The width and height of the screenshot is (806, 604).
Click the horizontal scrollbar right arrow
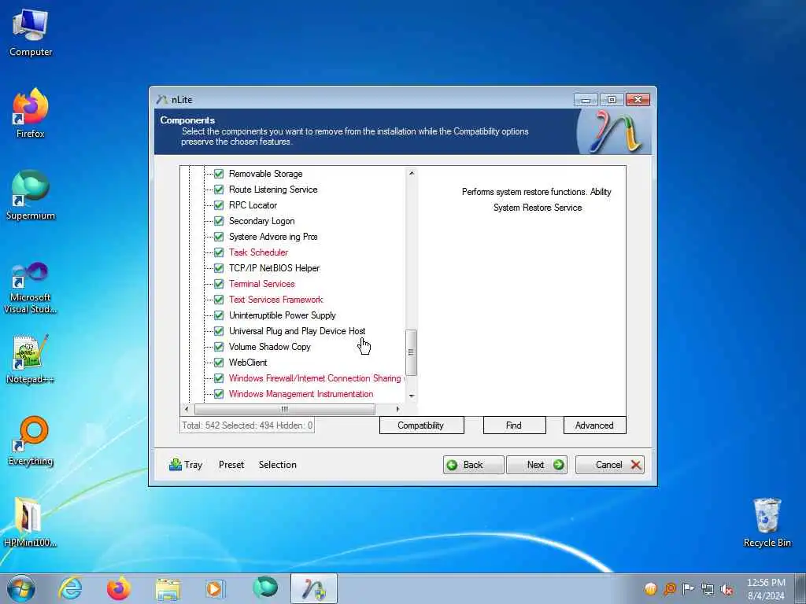(397, 409)
